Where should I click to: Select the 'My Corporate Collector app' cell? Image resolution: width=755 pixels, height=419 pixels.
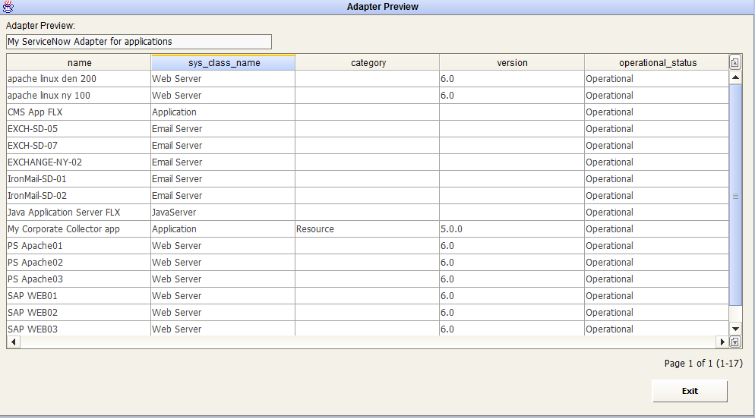79,229
